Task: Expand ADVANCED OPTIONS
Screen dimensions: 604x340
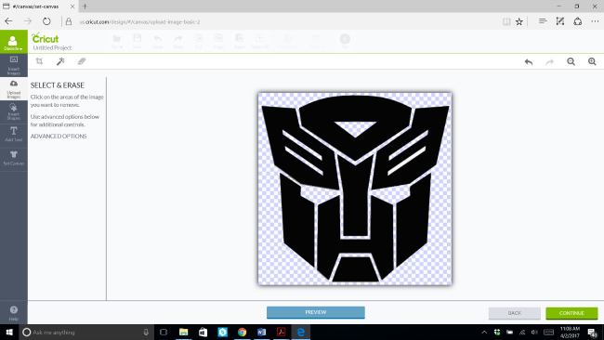Action: tap(59, 137)
